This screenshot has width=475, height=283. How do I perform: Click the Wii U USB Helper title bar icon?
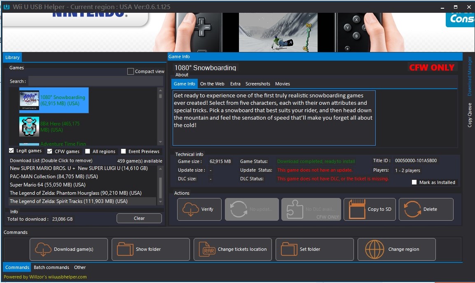(x=6, y=7)
